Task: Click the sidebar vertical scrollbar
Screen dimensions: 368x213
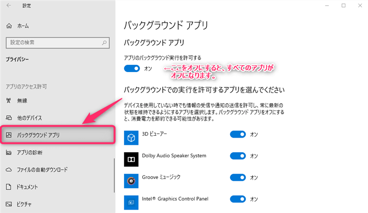Action: pyautogui.click(x=114, y=175)
